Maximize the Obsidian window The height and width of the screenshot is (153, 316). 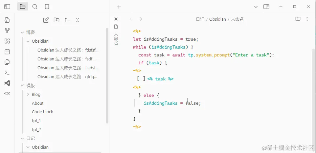tap(295, 7)
